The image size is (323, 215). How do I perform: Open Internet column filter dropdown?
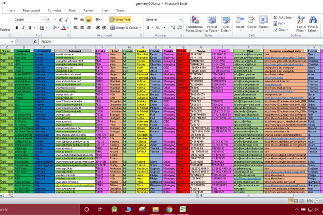pos(94,51)
